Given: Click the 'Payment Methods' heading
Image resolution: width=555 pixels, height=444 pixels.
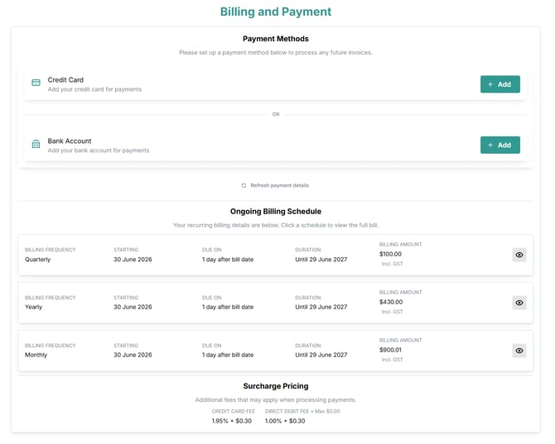Looking at the screenshot, I should 275,39.
